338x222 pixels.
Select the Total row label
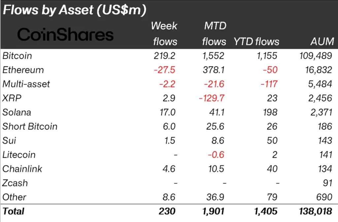(14, 211)
